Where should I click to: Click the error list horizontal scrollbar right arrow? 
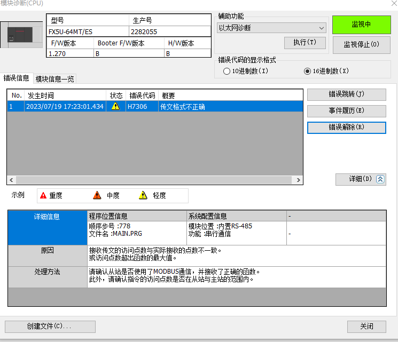coord(298,180)
